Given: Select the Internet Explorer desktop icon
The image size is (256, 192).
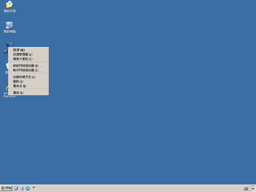Looking at the screenshot, I should point(7,87).
